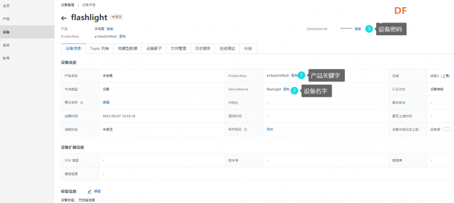Click the 设备扩展信息 section heading
This screenshot has height=203, width=454.
pos(73,147)
